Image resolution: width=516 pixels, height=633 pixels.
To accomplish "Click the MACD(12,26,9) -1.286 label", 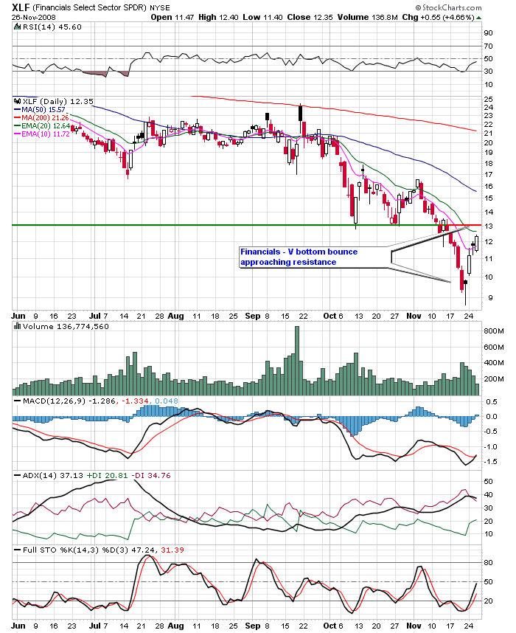I will 65,401.
